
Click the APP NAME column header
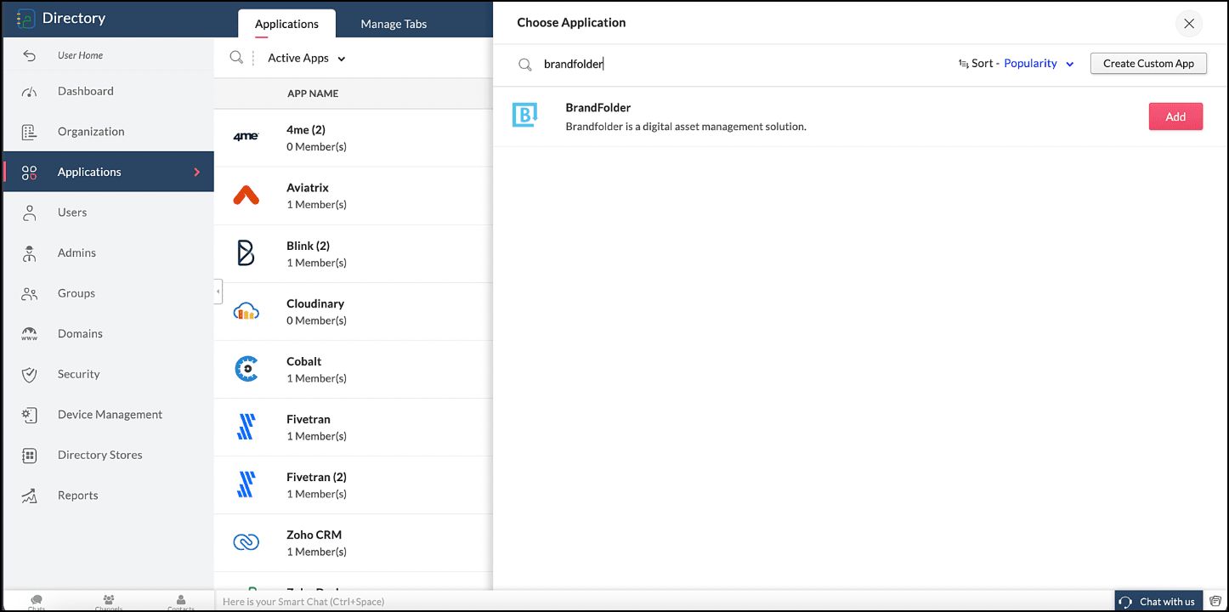(x=313, y=93)
